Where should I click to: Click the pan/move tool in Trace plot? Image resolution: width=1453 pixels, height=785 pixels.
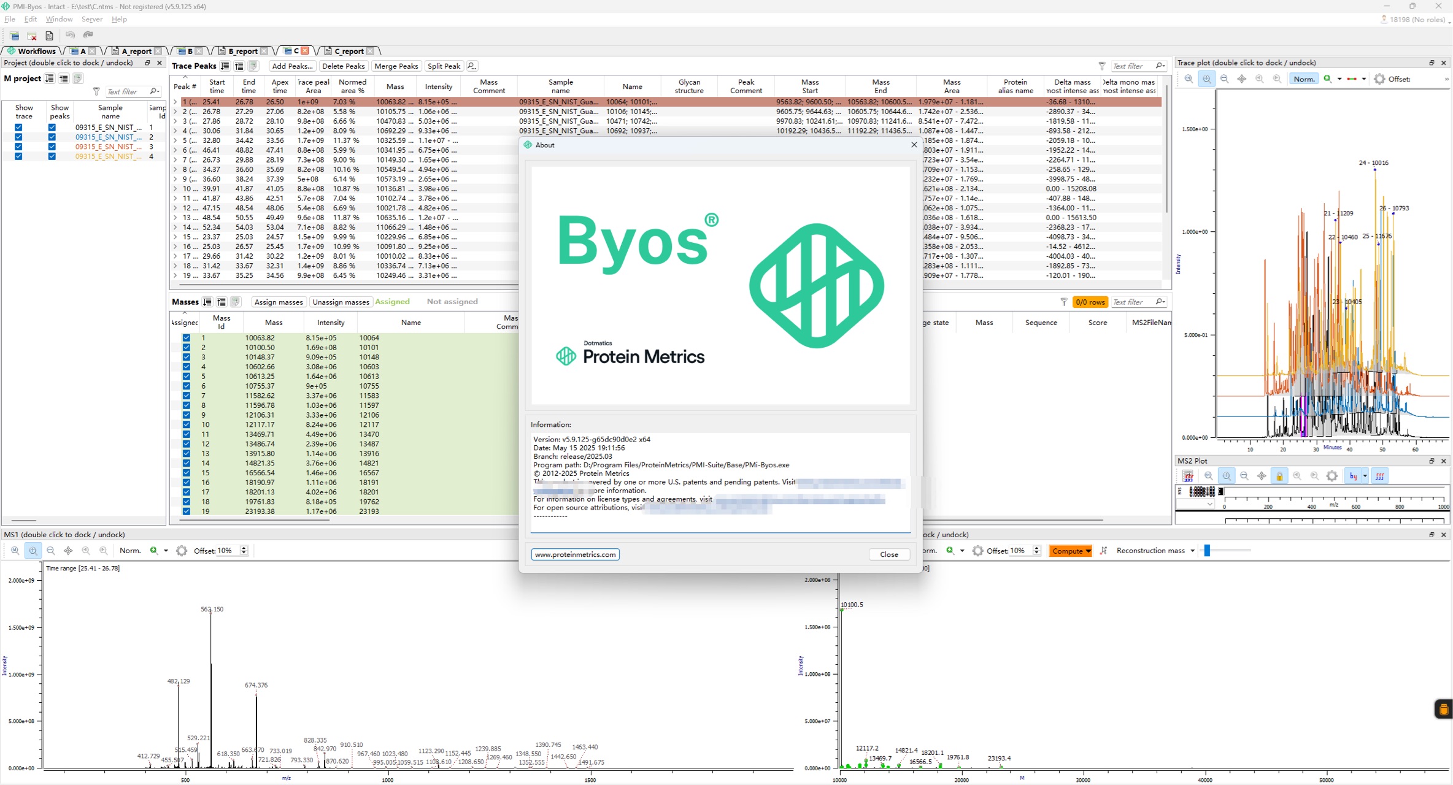(1242, 79)
